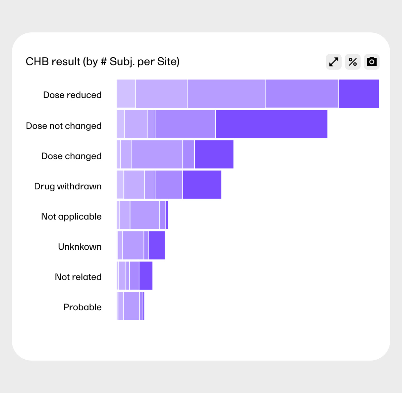Click the Drug withdrawn label
The width and height of the screenshot is (402, 393).
[x=68, y=186]
